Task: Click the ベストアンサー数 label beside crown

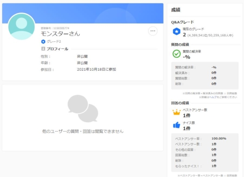Action: [x=195, y=110]
